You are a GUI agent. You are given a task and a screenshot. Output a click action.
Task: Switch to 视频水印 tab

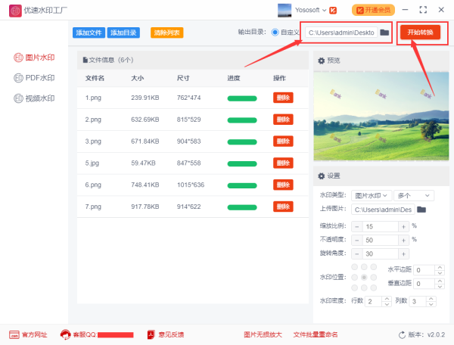(x=34, y=98)
